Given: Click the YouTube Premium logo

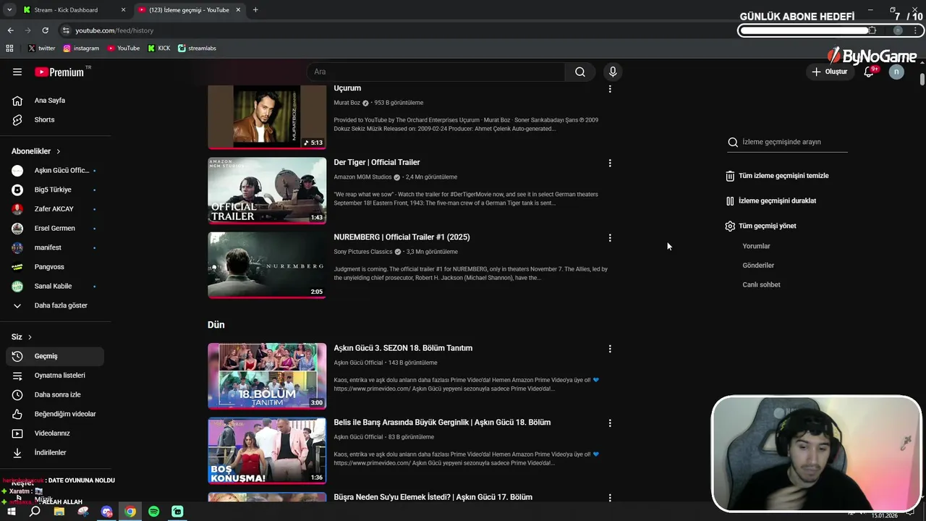Looking at the screenshot, I should [59, 72].
